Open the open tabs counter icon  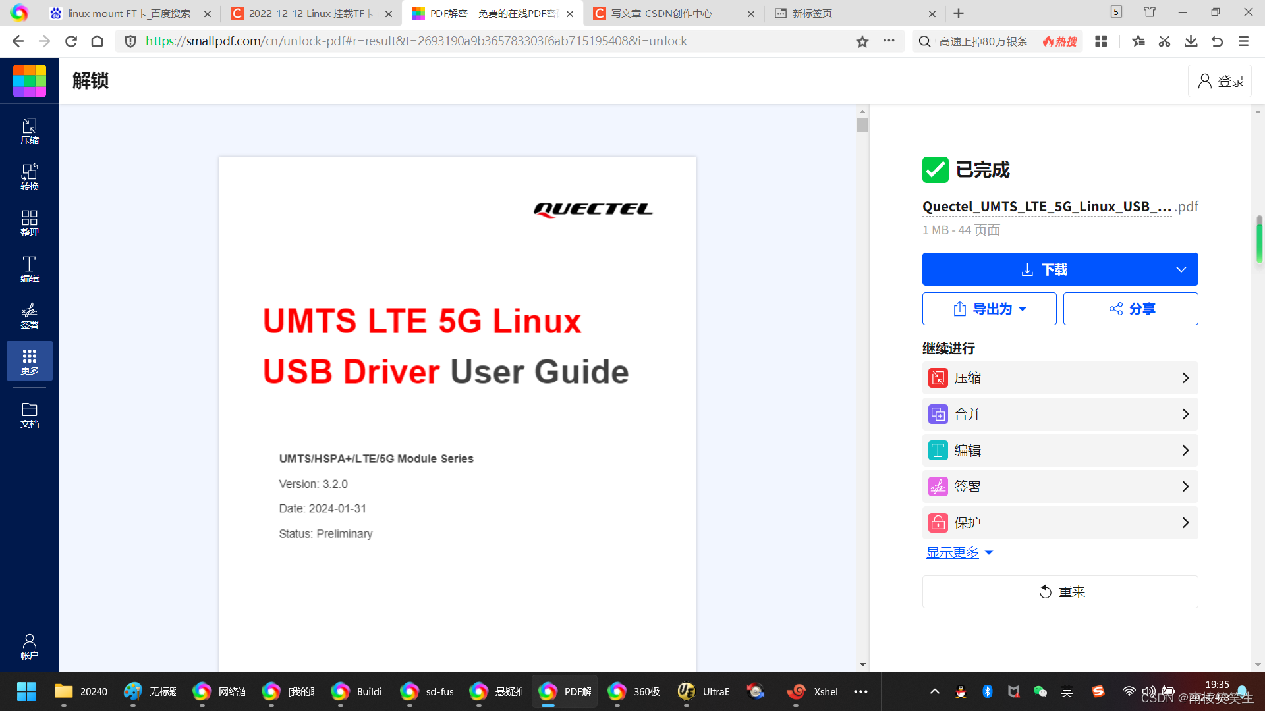point(1116,12)
